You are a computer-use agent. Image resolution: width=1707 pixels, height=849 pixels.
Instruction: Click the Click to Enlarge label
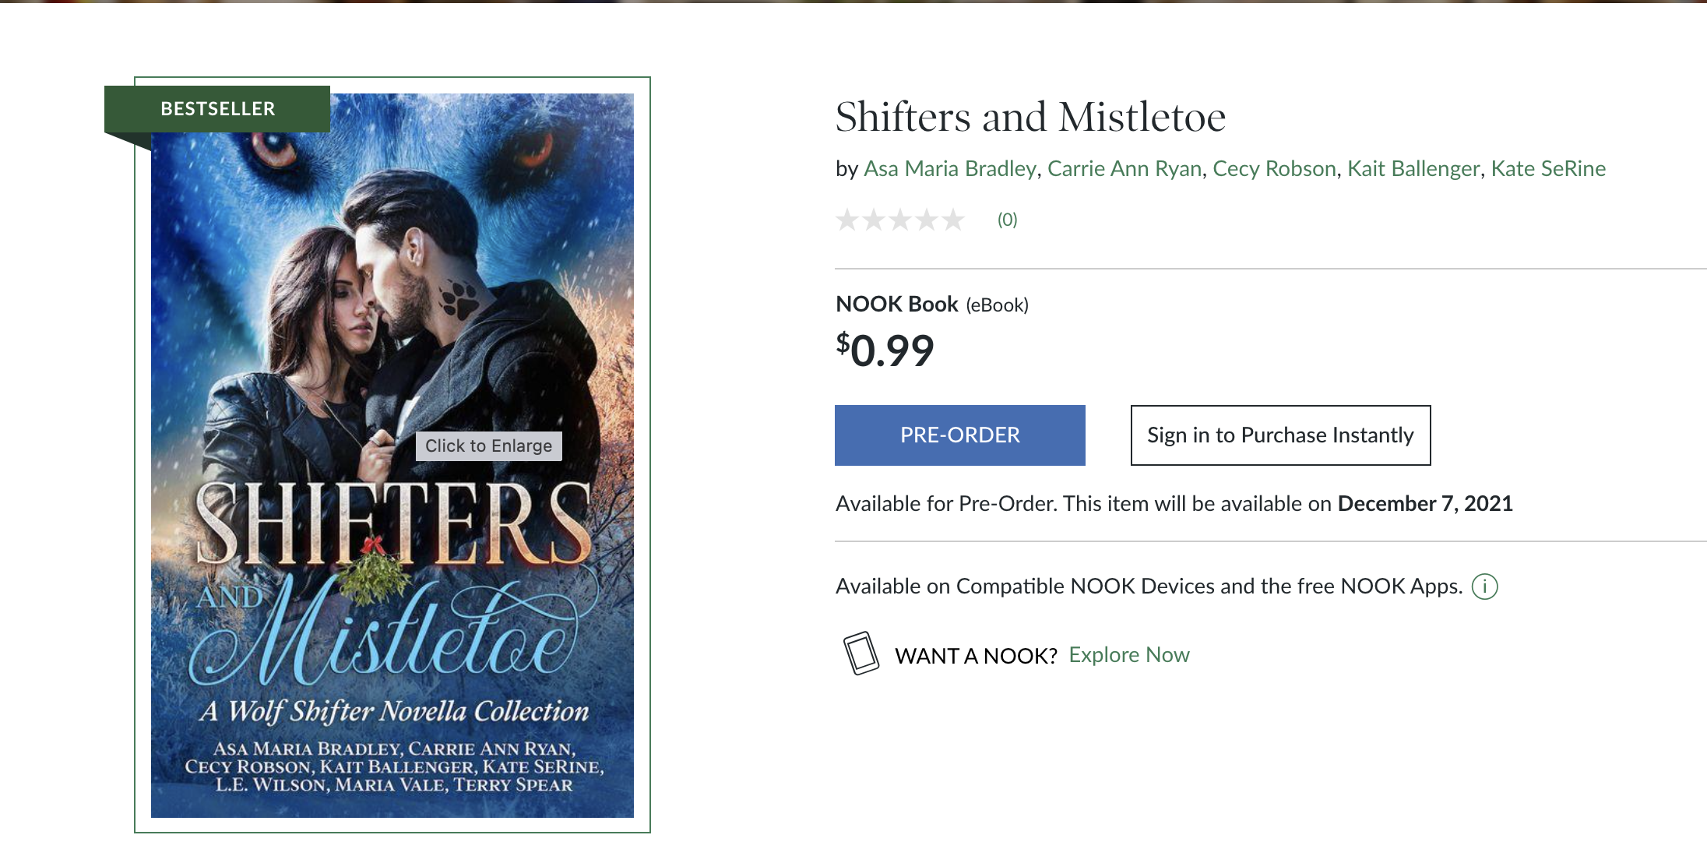click(x=488, y=446)
